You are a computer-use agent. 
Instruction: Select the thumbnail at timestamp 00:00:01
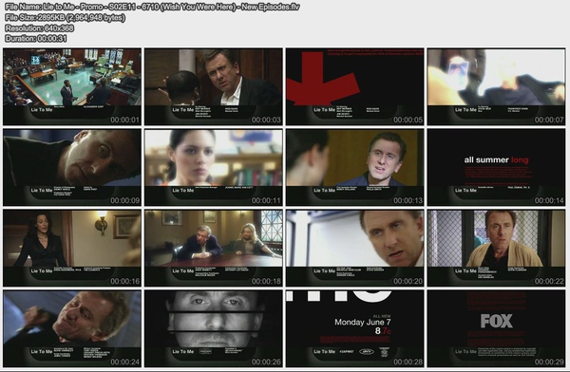click(72, 86)
